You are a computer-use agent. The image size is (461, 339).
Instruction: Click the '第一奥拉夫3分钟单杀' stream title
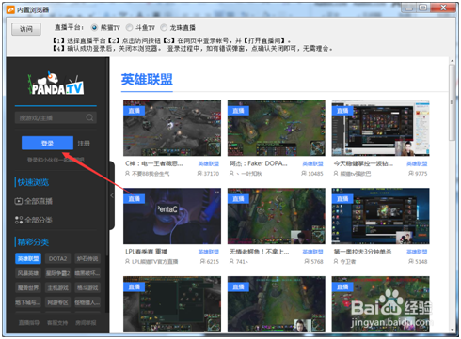[362, 252]
